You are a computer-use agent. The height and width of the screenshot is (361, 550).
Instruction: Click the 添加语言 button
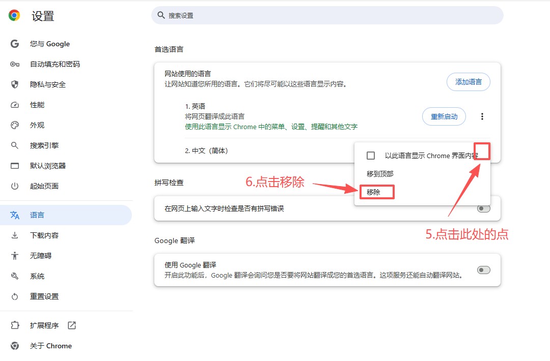click(x=468, y=82)
